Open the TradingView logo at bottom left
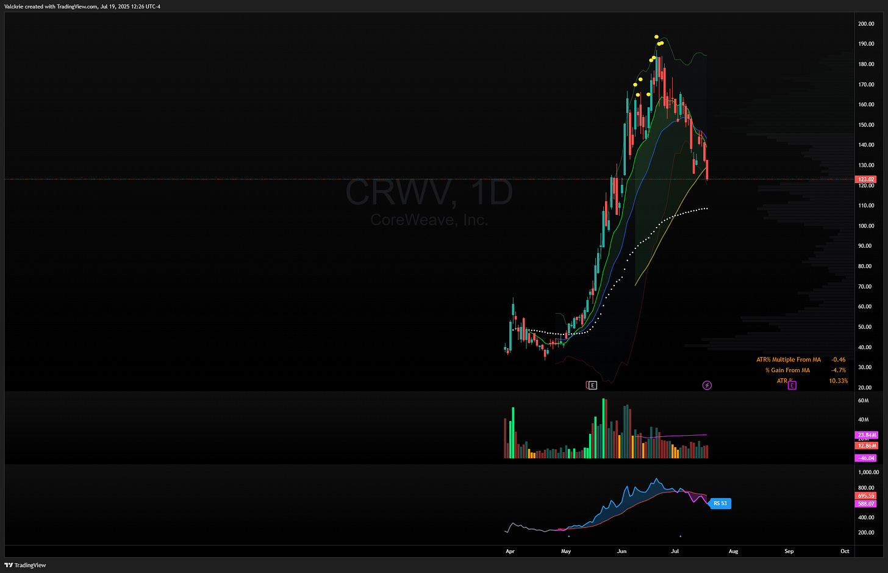The width and height of the screenshot is (888, 573). click(x=26, y=565)
